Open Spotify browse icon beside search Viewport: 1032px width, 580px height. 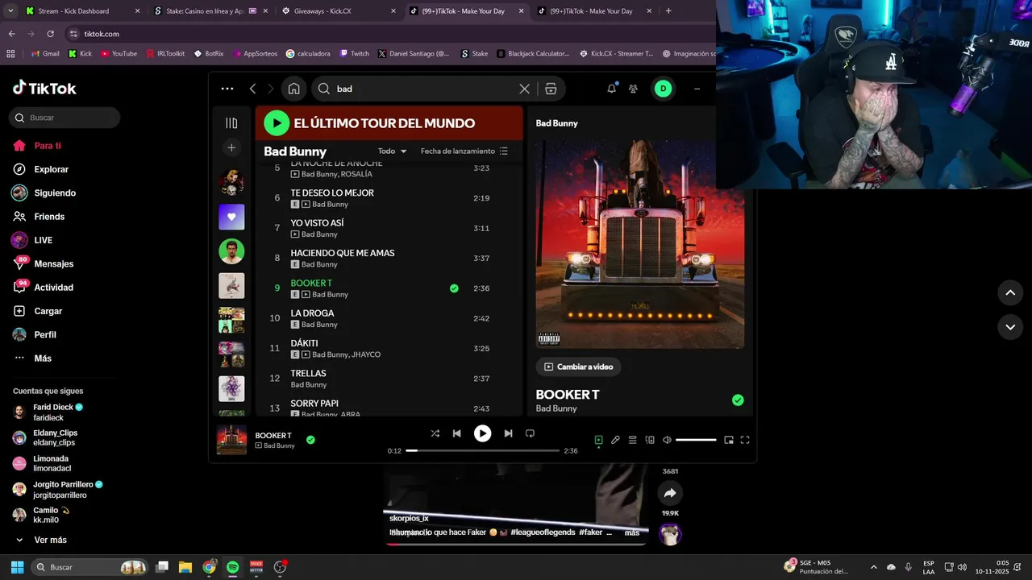click(551, 89)
